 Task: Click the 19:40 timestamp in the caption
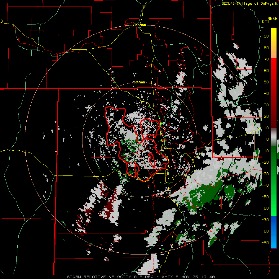(x=209, y=277)
